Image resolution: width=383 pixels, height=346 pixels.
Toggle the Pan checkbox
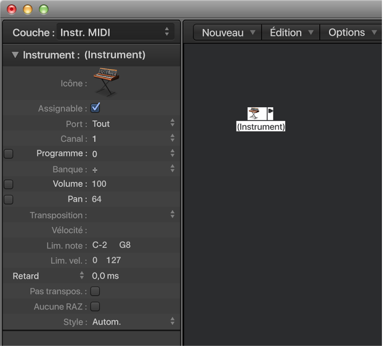click(9, 199)
